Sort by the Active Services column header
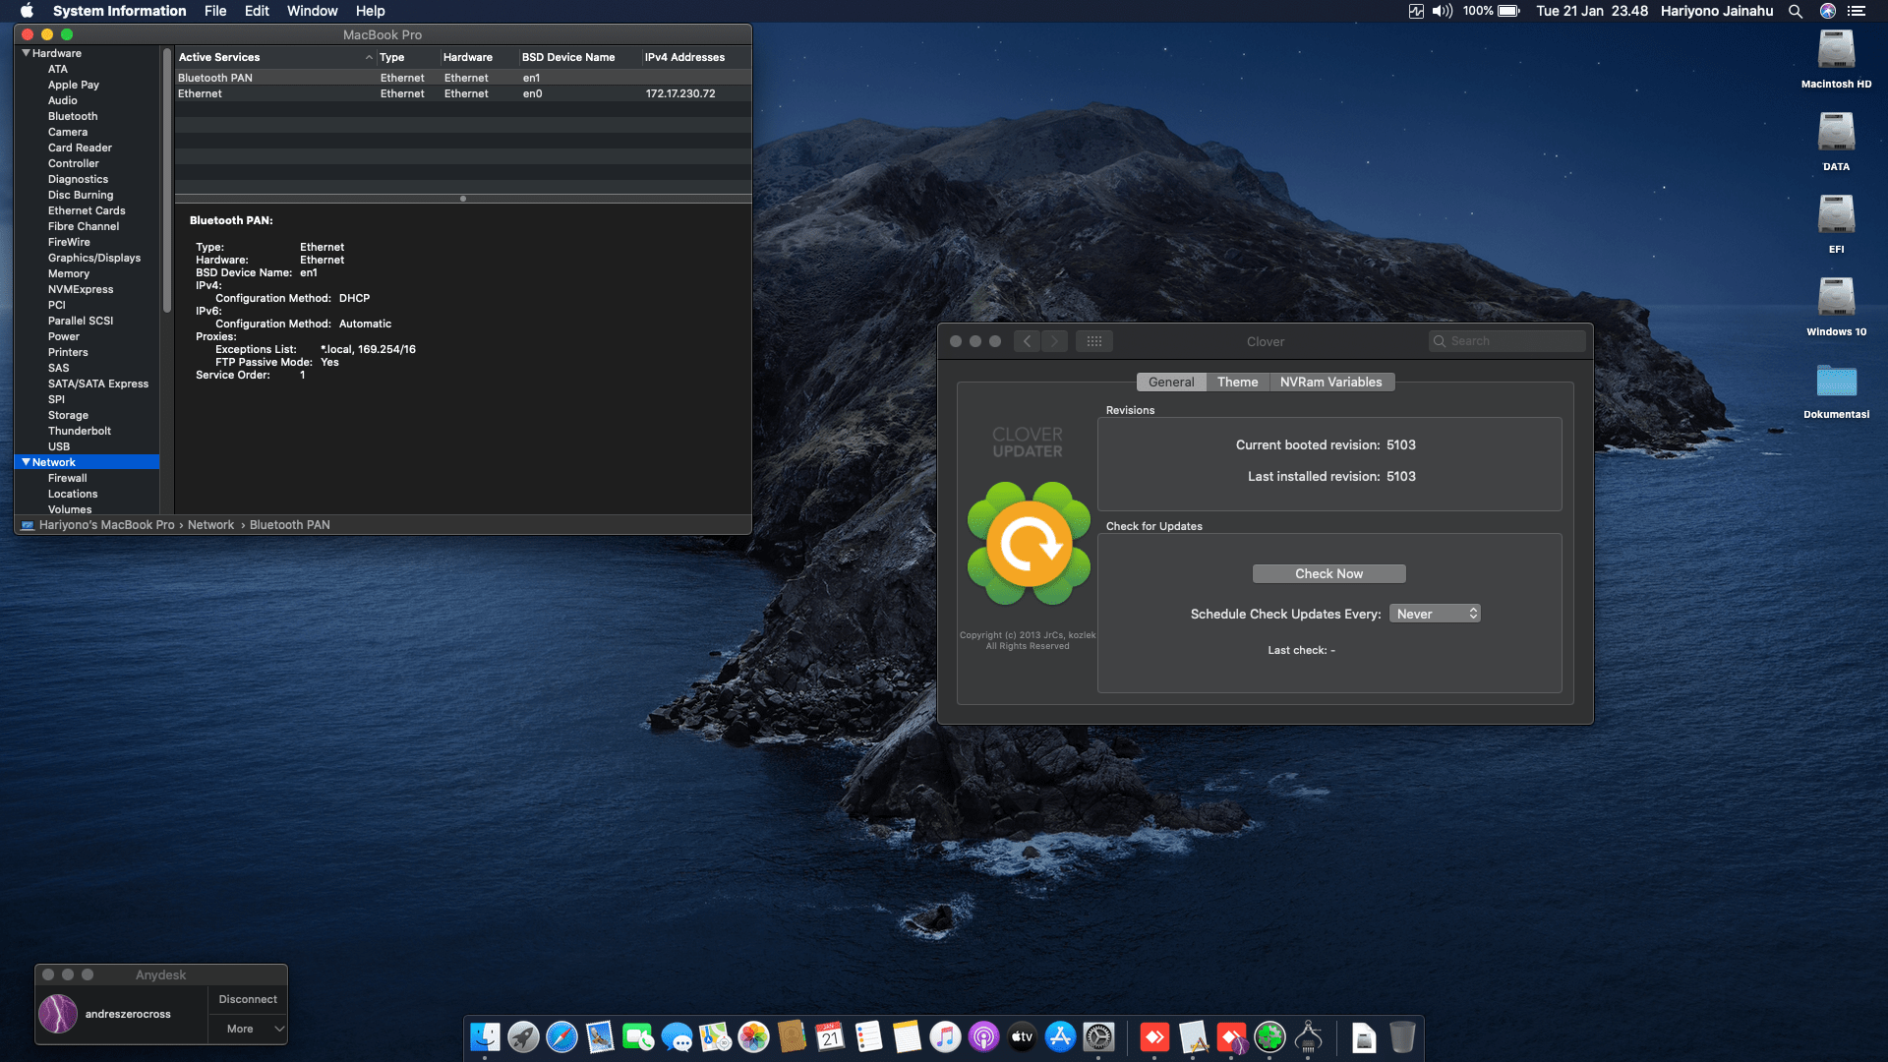The image size is (1888, 1062). [x=275, y=57]
